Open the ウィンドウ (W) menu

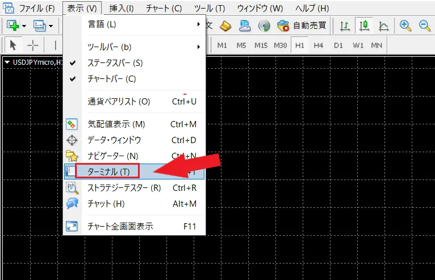click(260, 9)
